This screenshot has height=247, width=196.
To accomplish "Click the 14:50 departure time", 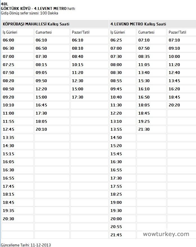I will pyautogui.click(x=116, y=137).
